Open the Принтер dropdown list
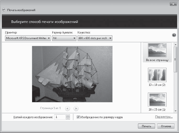 28,38
